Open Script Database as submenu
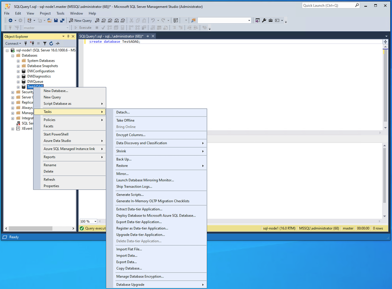 tap(70, 104)
